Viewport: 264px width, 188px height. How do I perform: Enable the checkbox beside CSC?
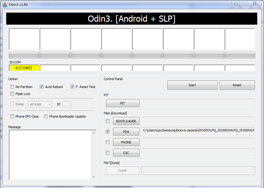click(x=107, y=153)
